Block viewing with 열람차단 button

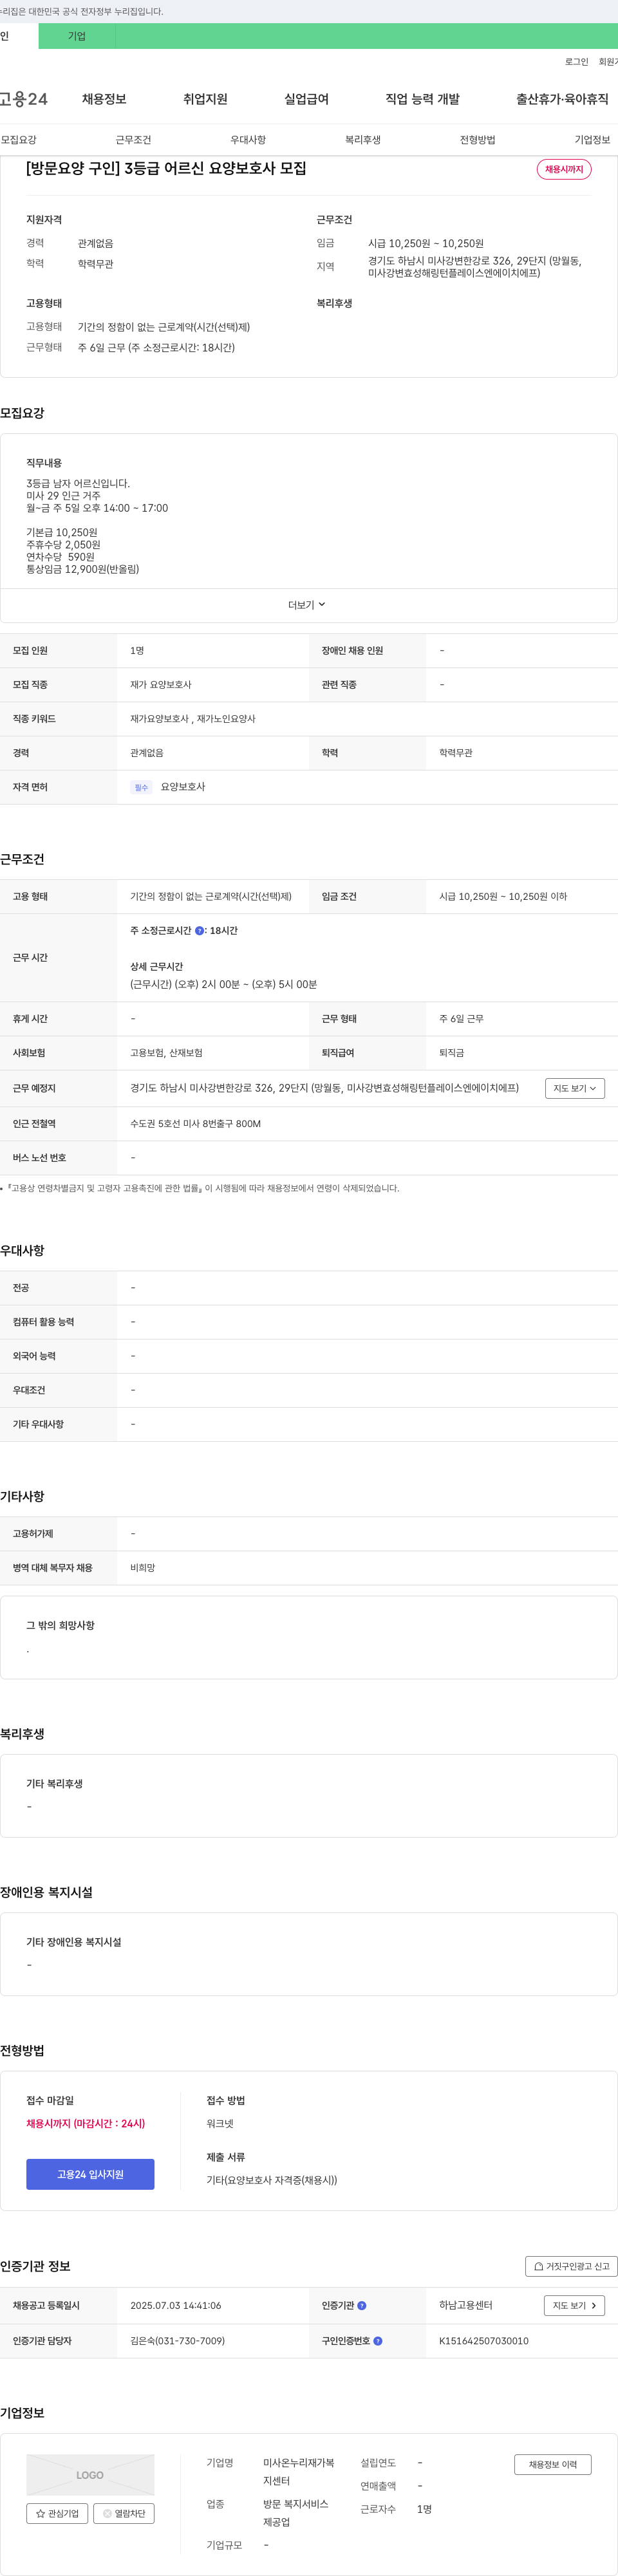point(124,2513)
